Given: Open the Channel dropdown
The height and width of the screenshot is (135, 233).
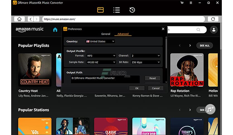Looking at the screenshot, I should (145, 56).
